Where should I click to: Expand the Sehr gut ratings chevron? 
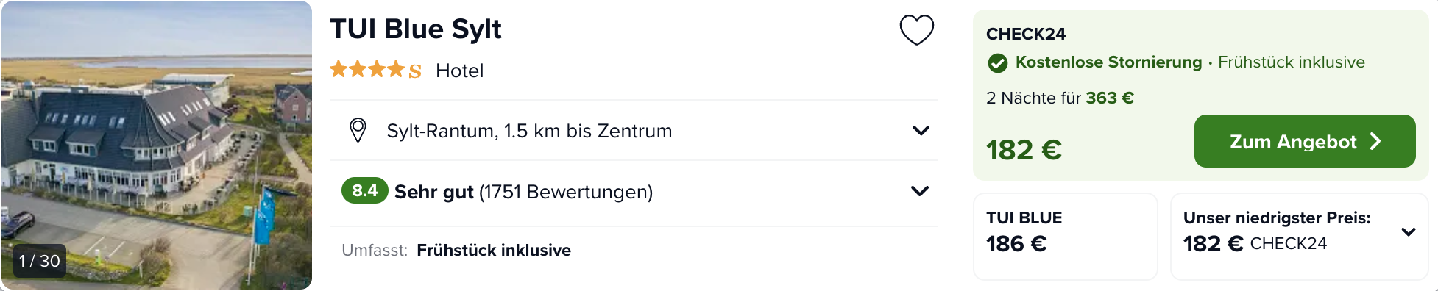click(920, 191)
